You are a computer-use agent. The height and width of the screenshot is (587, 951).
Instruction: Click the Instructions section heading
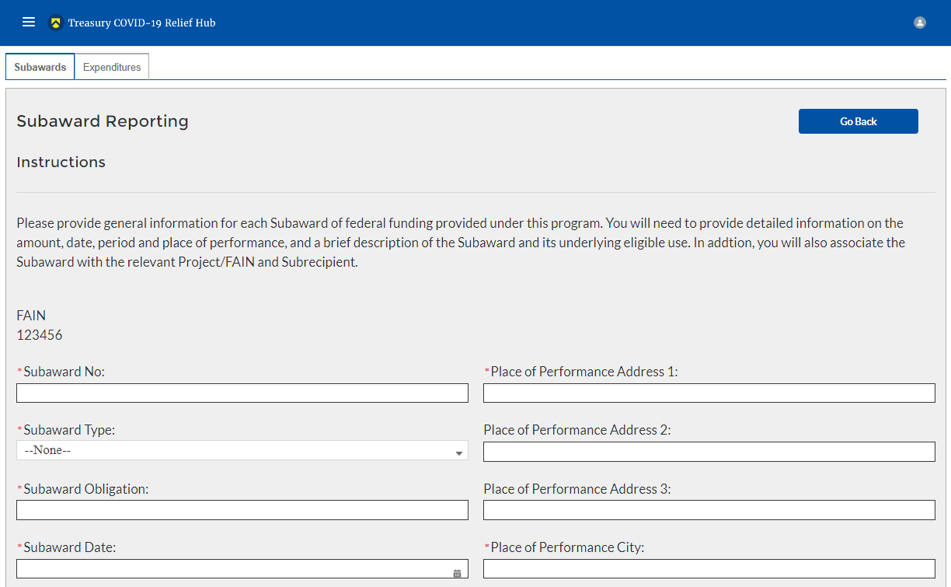pyautogui.click(x=61, y=162)
